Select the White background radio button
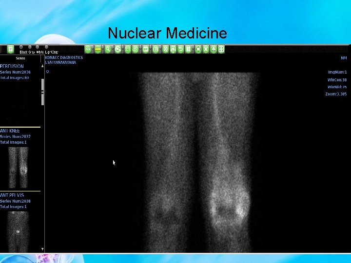Viewport: 351px width, 263px height. [38, 47]
